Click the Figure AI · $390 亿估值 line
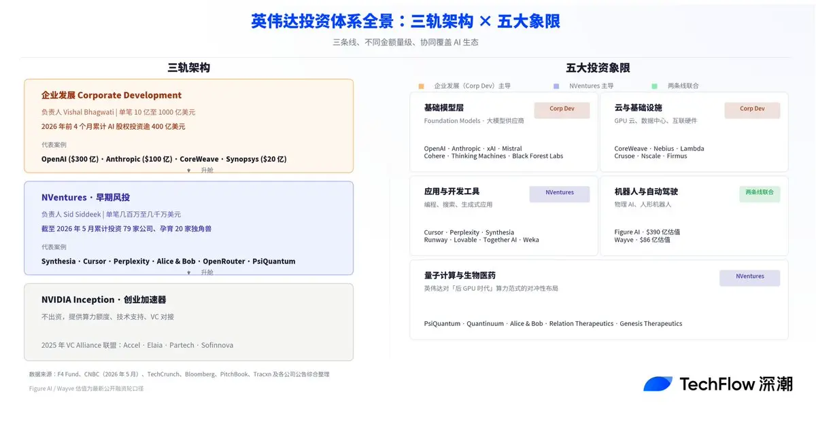Screen dimensions: 816x434 [647, 232]
